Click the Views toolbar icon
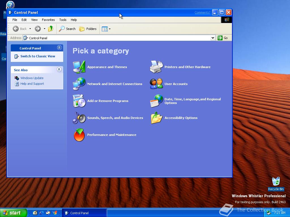This screenshot has height=217, width=290. click(105, 29)
